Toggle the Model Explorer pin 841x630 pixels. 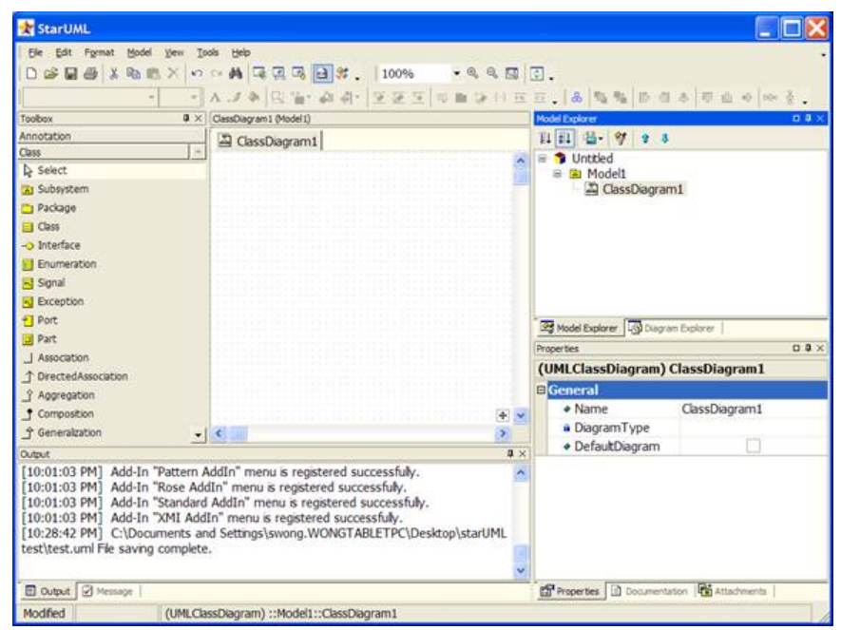click(x=809, y=118)
